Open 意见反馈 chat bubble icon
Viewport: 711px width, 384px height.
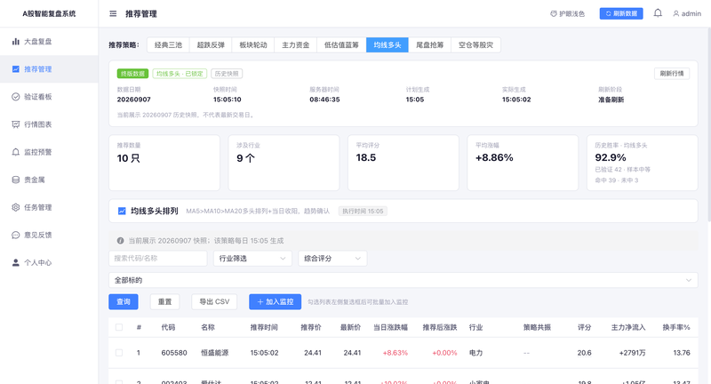[16, 235]
